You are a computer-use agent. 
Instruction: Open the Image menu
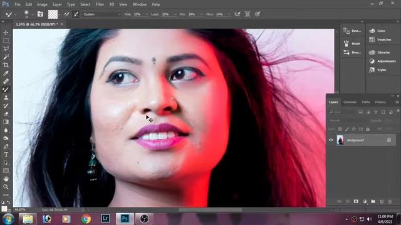[x=42, y=4]
